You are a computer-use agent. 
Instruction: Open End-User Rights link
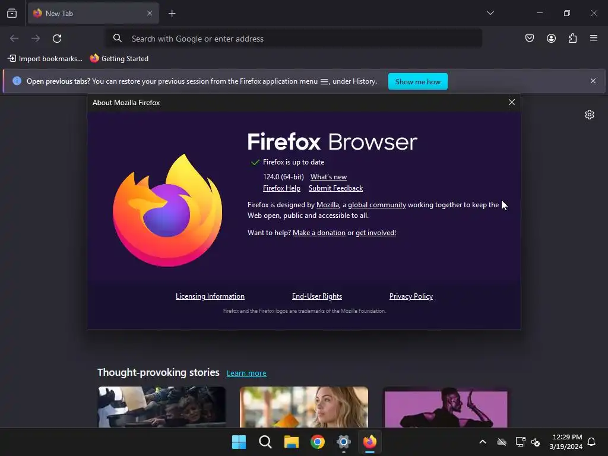click(317, 296)
